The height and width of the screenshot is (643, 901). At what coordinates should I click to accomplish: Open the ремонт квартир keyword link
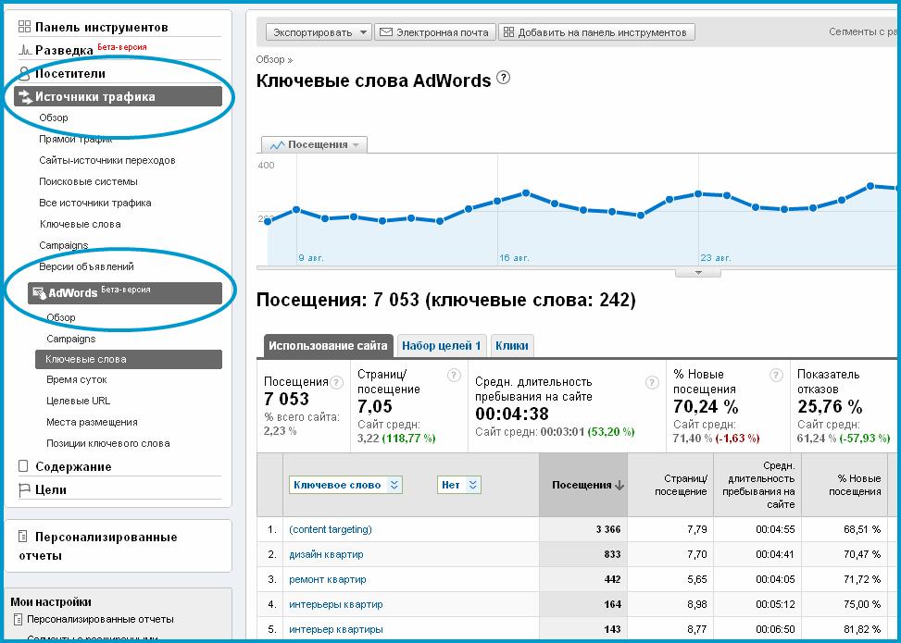click(328, 579)
